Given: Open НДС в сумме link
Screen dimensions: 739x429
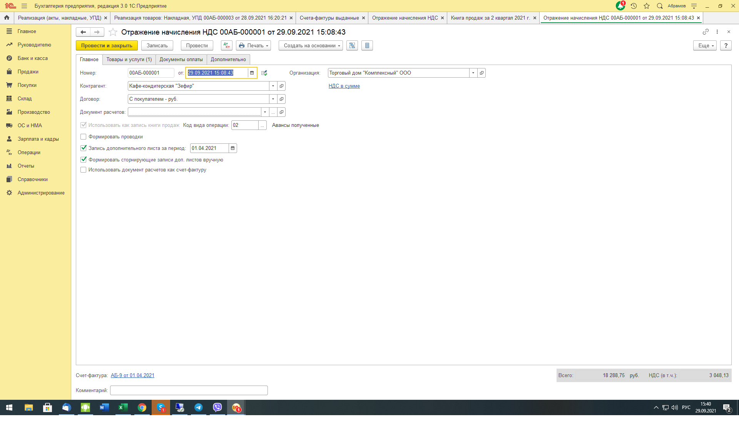Looking at the screenshot, I should [344, 86].
